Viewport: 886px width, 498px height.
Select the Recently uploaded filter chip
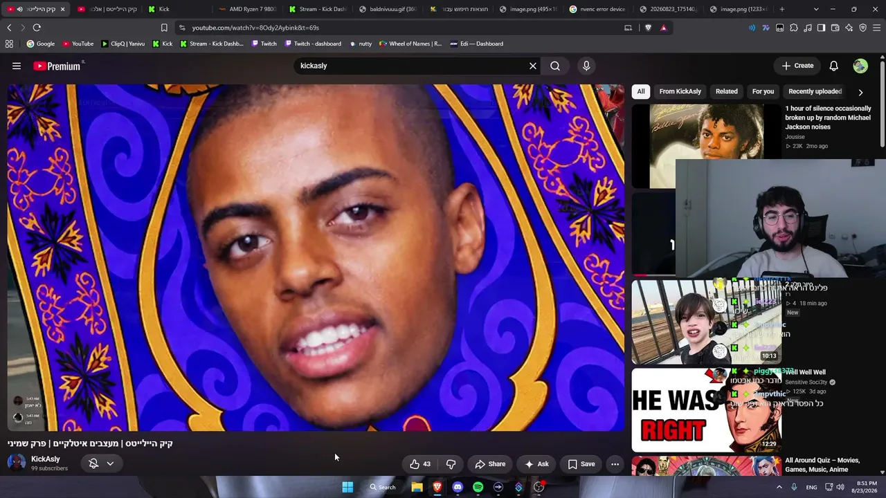[815, 91]
